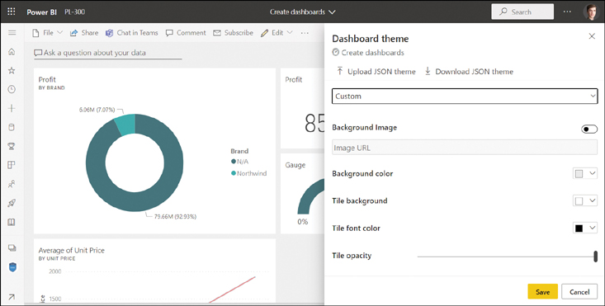Open the Tile background color picker

pyautogui.click(x=585, y=200)
